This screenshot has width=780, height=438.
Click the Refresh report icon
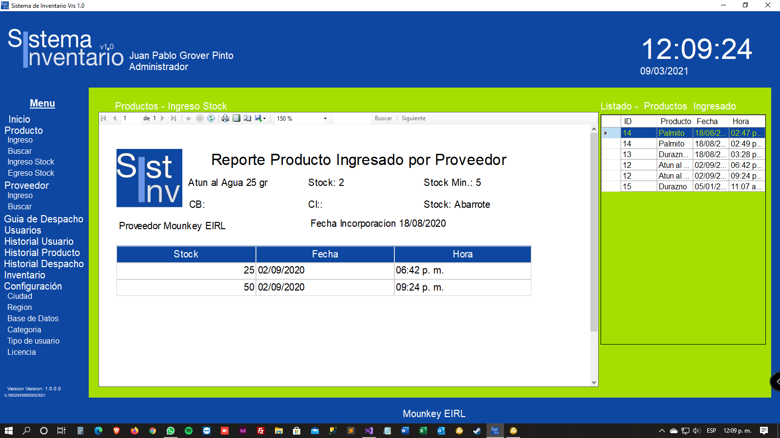point(211,118)
